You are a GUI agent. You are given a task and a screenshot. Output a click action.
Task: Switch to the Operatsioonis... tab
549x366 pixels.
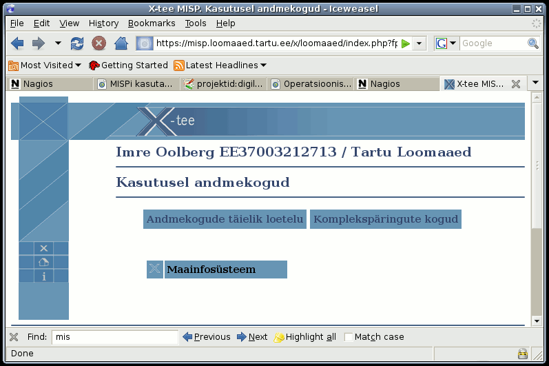311,84
